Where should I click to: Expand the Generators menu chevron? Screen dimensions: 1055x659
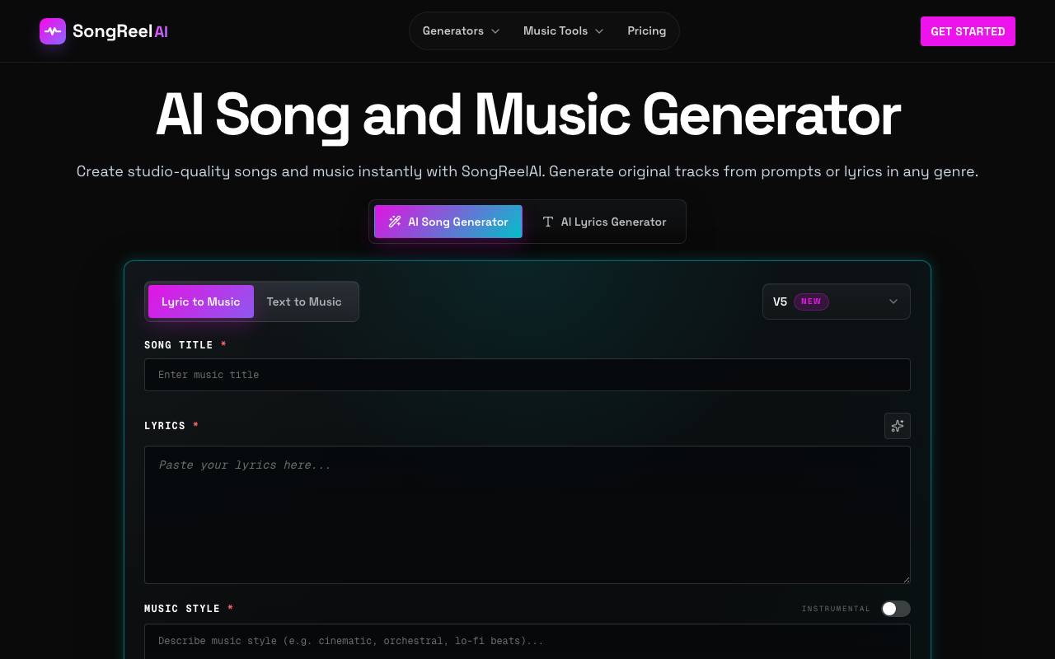pos(495,31)
